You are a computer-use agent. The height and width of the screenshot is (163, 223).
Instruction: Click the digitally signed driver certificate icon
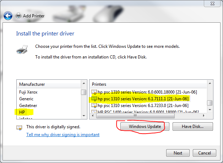[19, 128]
